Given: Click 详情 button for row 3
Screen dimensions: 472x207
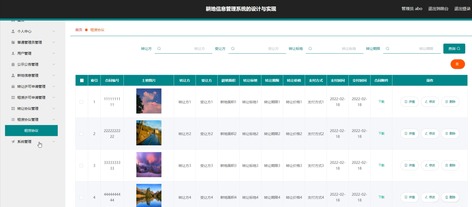Looking at the screenshot, I should click(x=410, y=165).
